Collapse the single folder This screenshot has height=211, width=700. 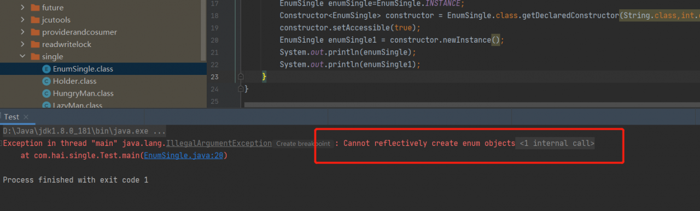(x=22, y=56)
